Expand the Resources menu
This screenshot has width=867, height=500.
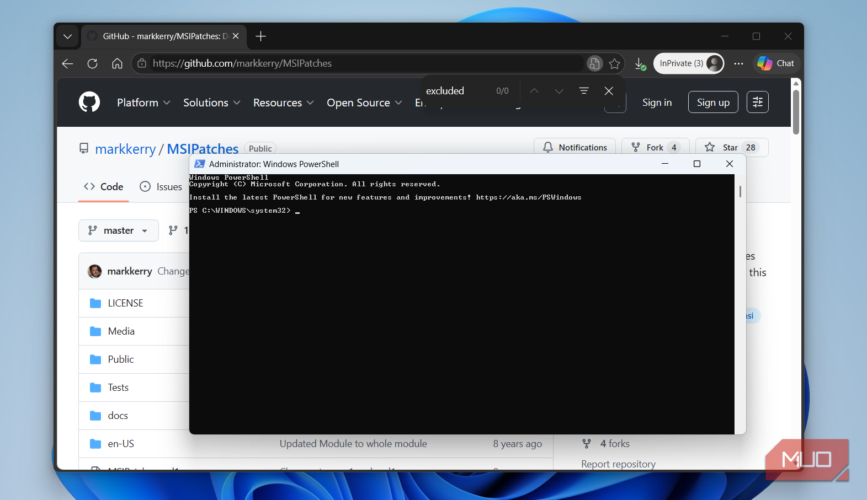(x=283, y=103)
